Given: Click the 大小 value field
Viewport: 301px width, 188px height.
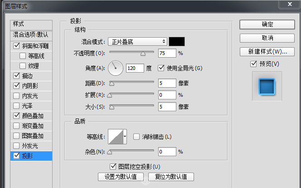Looking at the screenshot, I should [167, 107].
